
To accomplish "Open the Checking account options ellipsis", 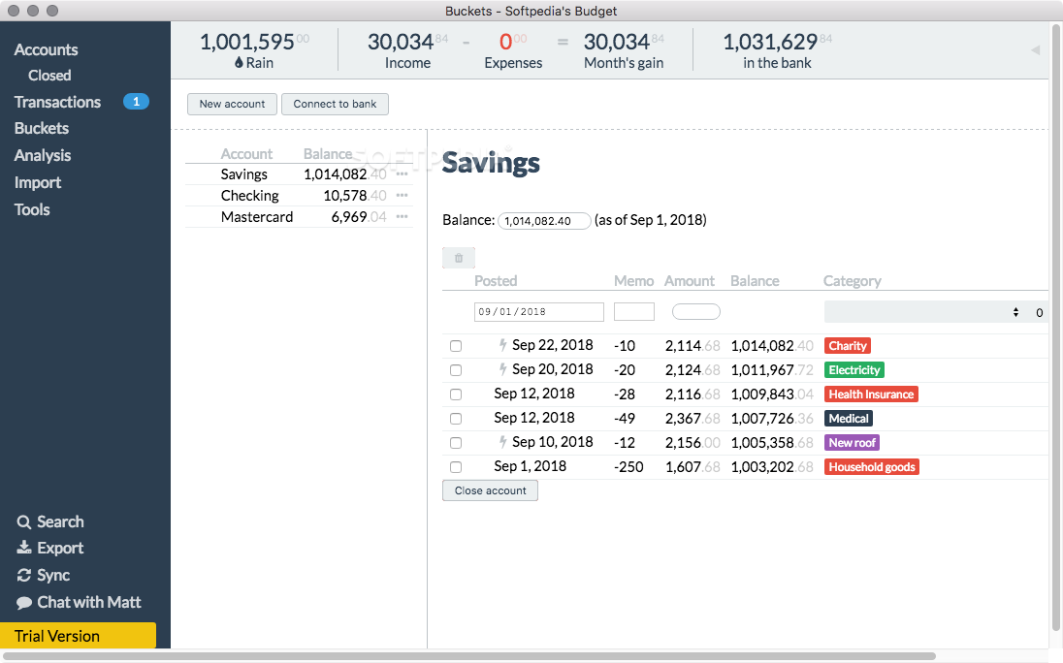I will click(x=402, y=196).
